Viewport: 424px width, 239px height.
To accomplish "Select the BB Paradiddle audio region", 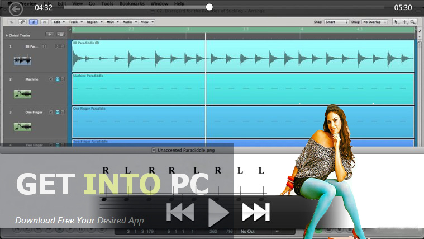I will [x=243, y=57].
